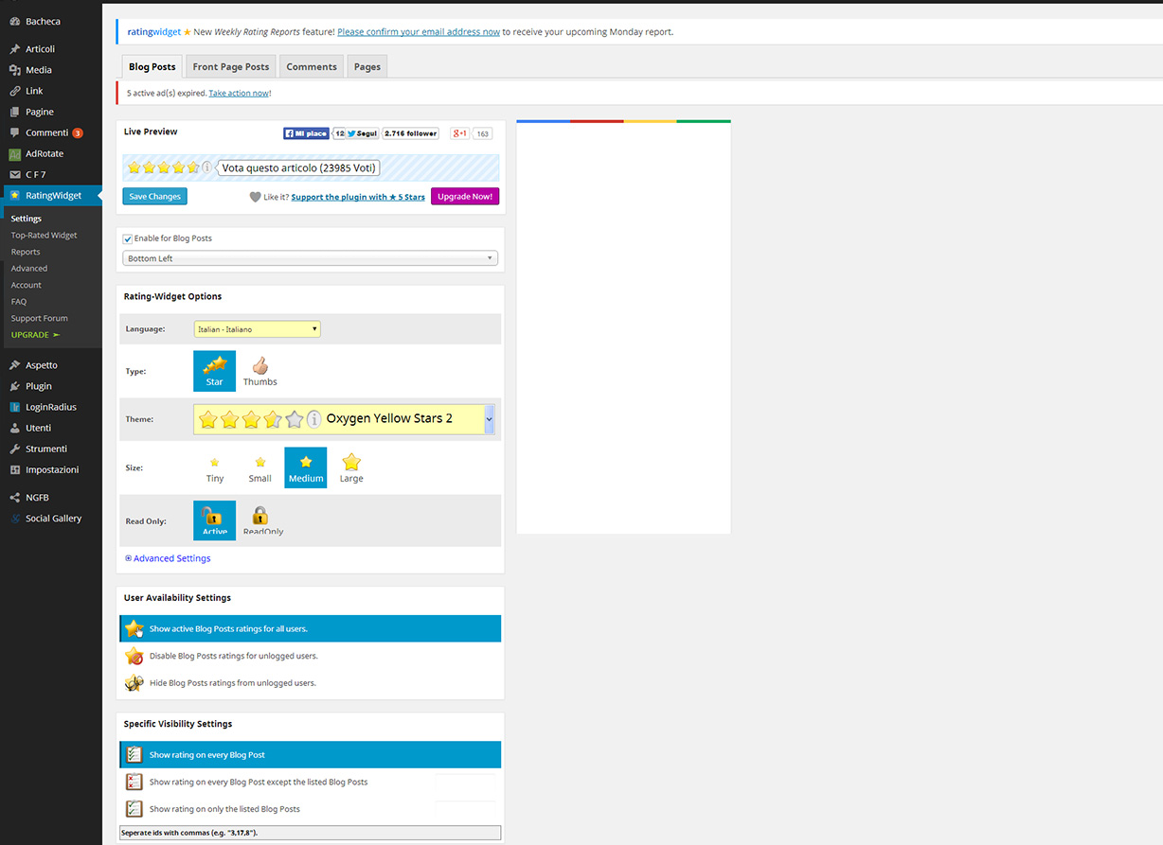Screen dimensions: 1163x845
Task: Switch to the Pages tab
Action: point(367,66)
